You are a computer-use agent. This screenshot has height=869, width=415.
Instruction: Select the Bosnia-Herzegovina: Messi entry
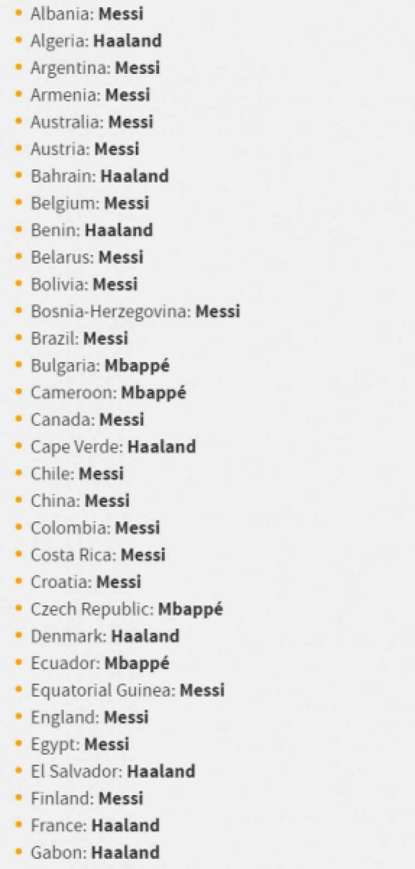pyautogui.click(x=136, y=311)
